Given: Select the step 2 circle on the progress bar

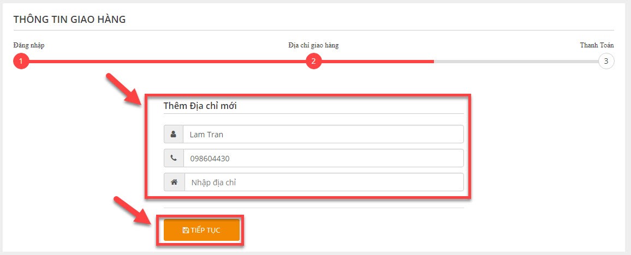Looking at the screenshot, I should (x=313, y=62).
